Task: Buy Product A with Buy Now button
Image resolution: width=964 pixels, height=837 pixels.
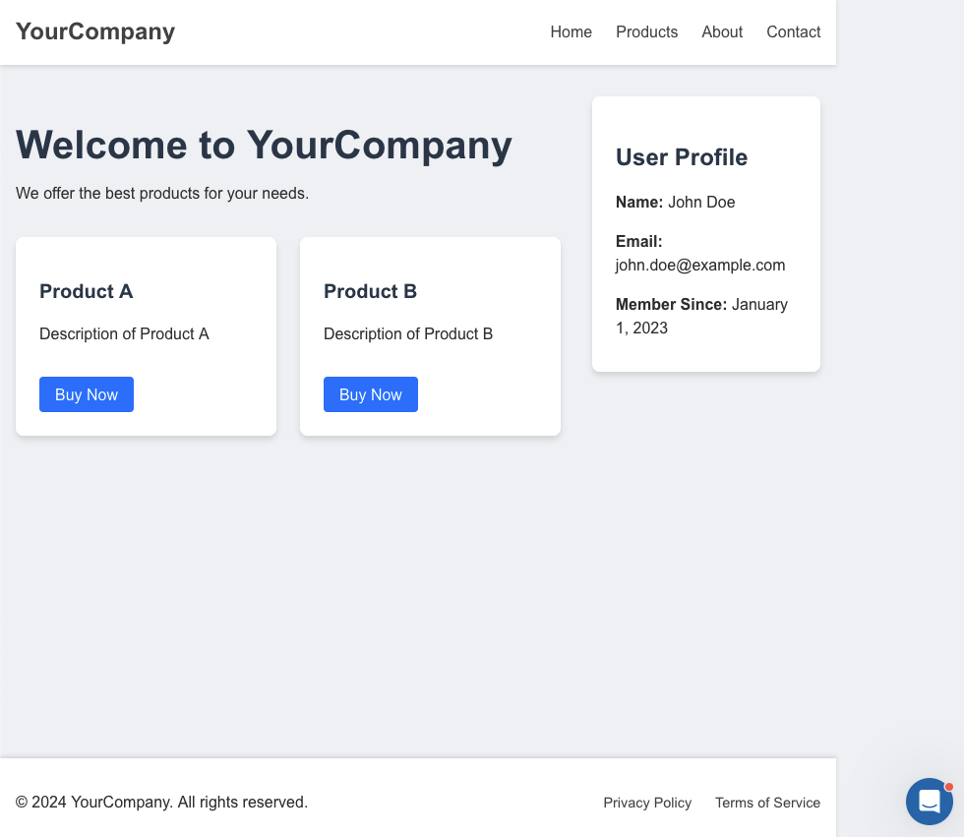Action: [x=87, y=394]
